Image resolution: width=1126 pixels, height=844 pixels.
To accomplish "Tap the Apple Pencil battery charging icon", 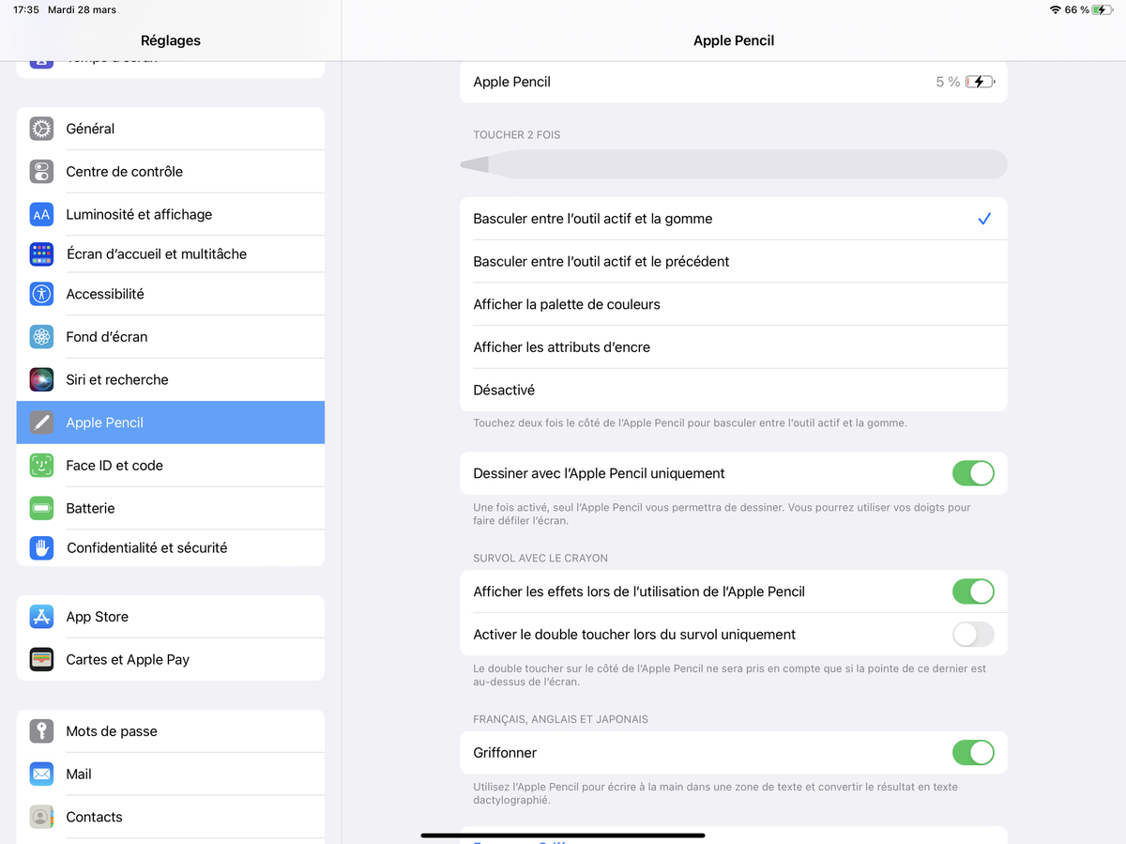I will 980,82.
